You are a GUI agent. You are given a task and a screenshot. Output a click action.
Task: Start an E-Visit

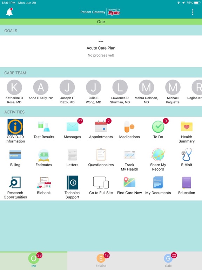187,157
